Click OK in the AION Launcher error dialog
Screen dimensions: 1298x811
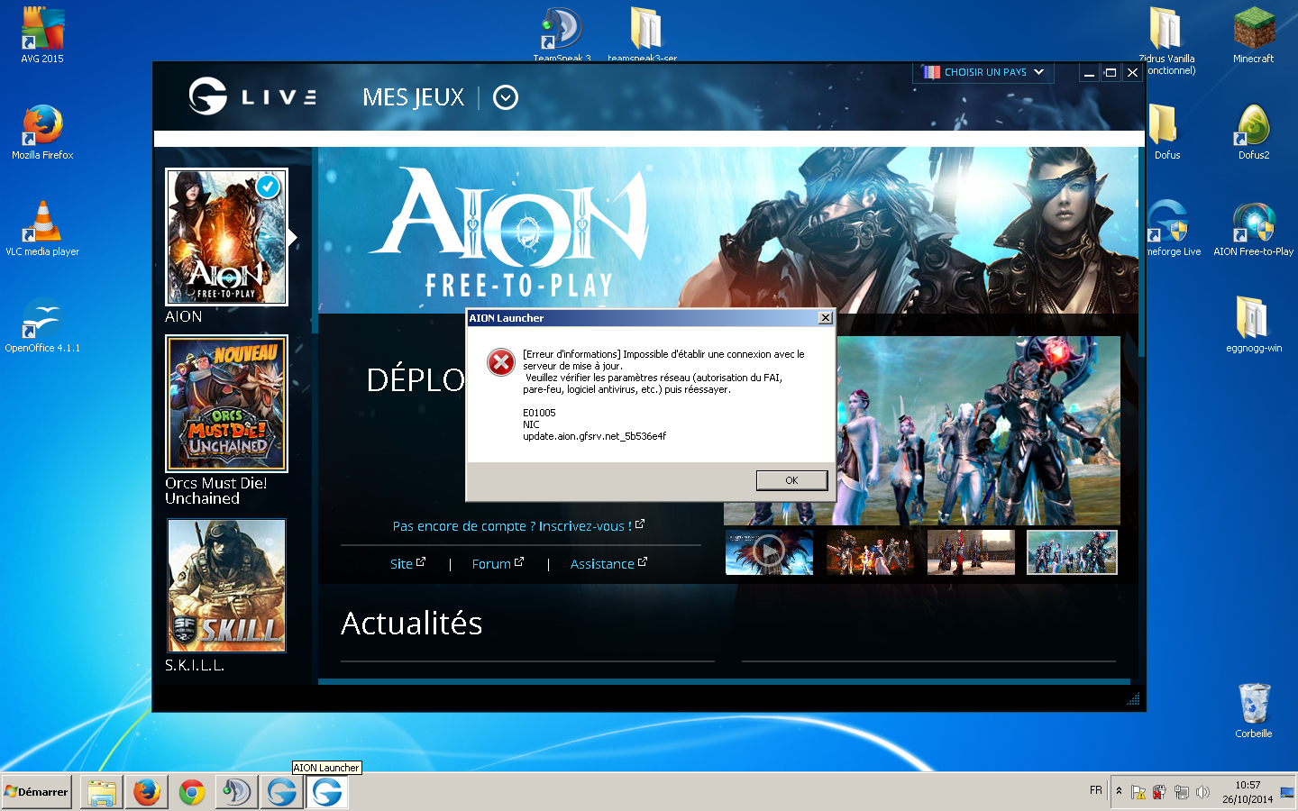point(791,480)
